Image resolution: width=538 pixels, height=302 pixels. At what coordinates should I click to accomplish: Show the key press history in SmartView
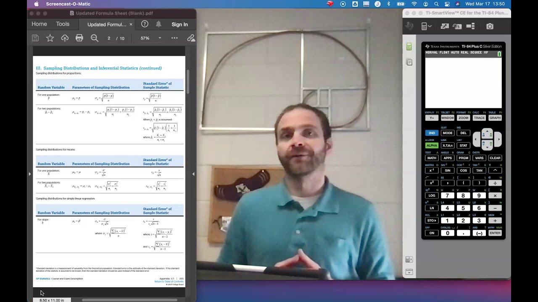[457, 26]
